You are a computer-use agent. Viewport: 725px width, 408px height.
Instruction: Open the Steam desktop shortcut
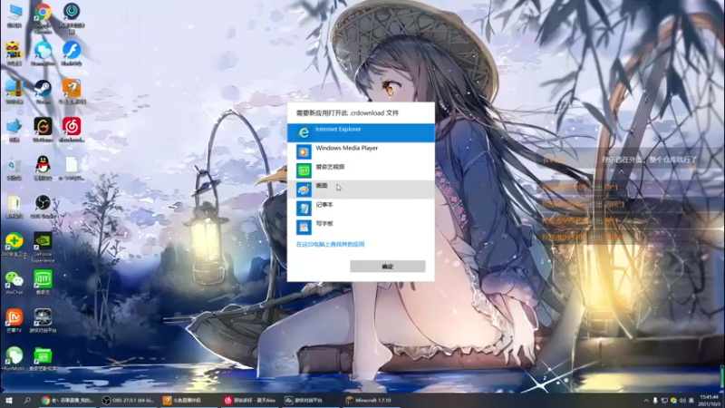(43, 92)
